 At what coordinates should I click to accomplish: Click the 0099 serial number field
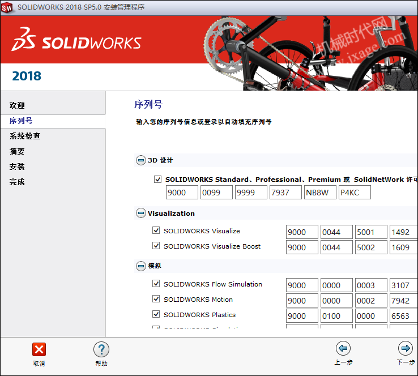[216, 193]
